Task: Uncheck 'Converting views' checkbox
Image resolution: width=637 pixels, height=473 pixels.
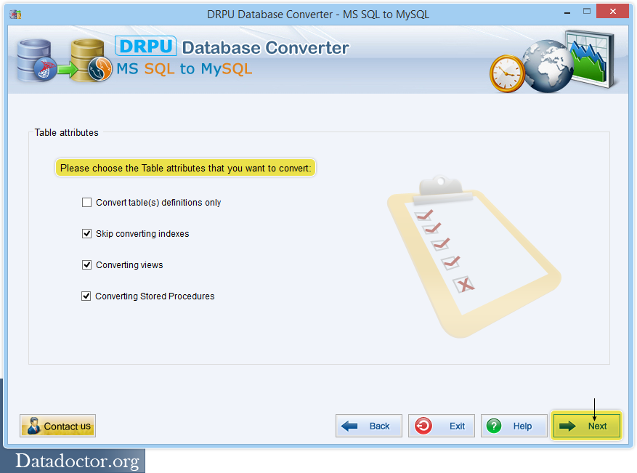Action: 86,265
